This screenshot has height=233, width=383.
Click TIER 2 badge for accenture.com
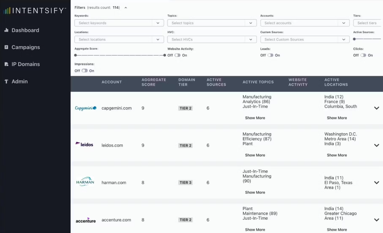pyautogui.click(x=185, y=220)
